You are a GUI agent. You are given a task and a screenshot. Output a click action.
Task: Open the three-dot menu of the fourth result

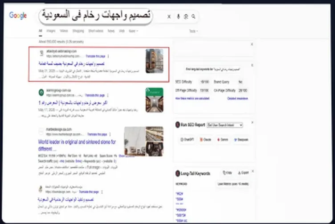click(102, 192)
